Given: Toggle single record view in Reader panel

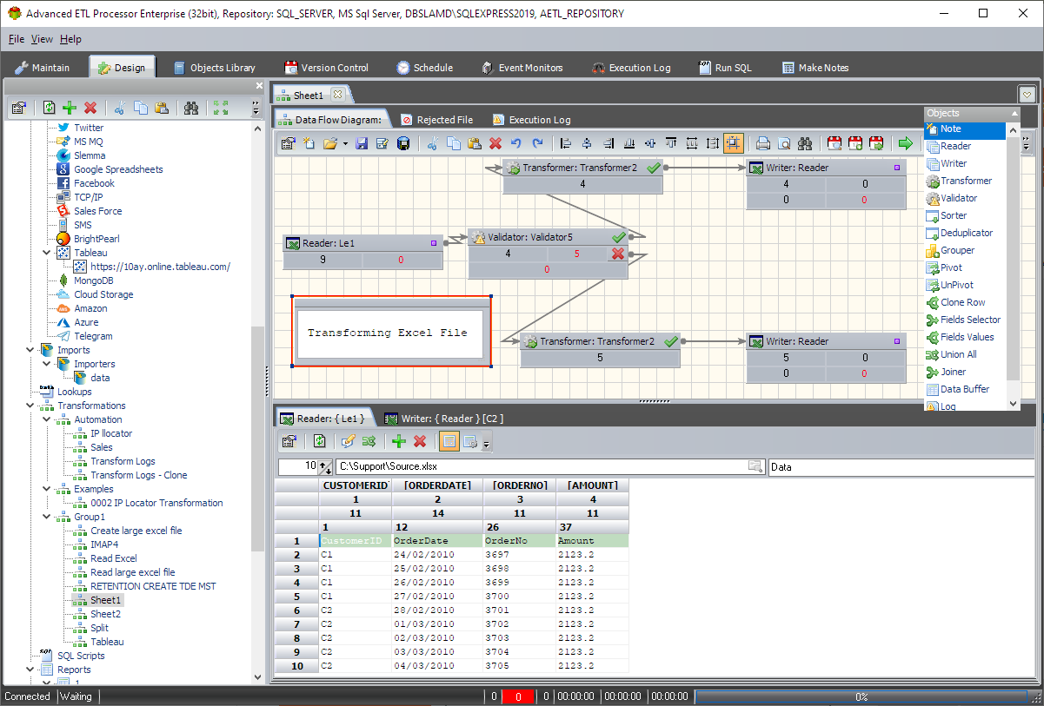Looking at the screenshot, I should (x=449, y=441).
